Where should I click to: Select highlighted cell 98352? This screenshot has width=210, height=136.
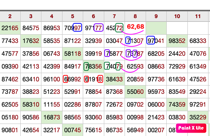point(177,41)
